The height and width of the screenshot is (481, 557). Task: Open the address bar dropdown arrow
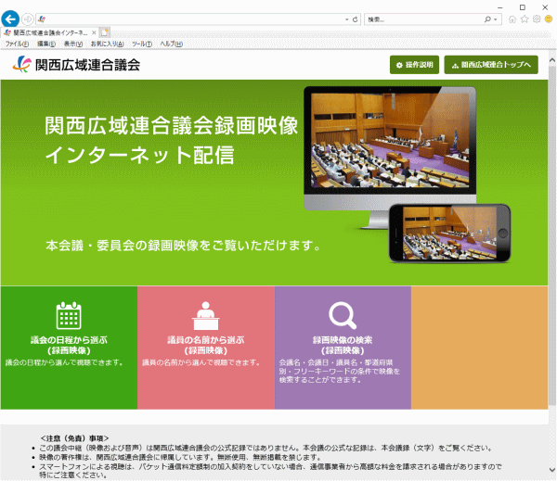point(347,19)
